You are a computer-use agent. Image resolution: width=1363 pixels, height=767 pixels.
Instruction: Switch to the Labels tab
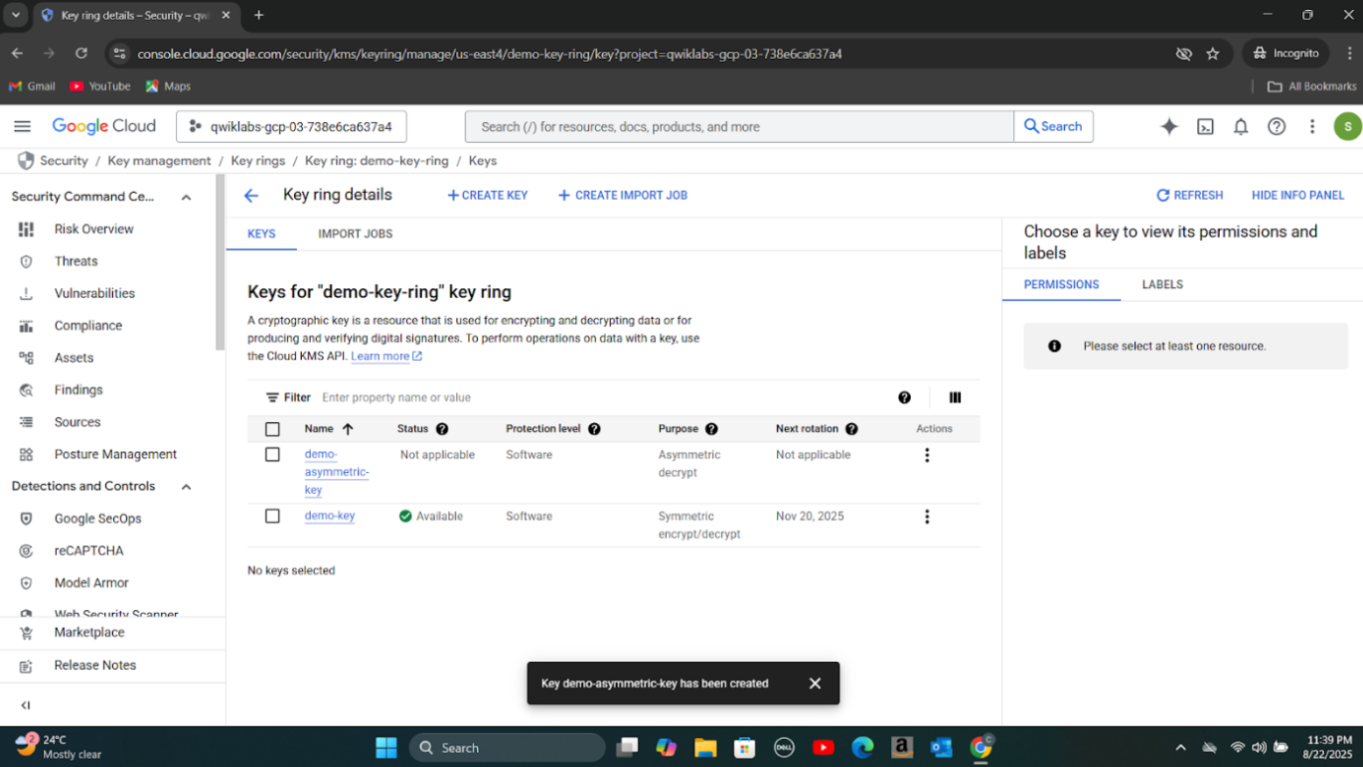[1161, 284]
